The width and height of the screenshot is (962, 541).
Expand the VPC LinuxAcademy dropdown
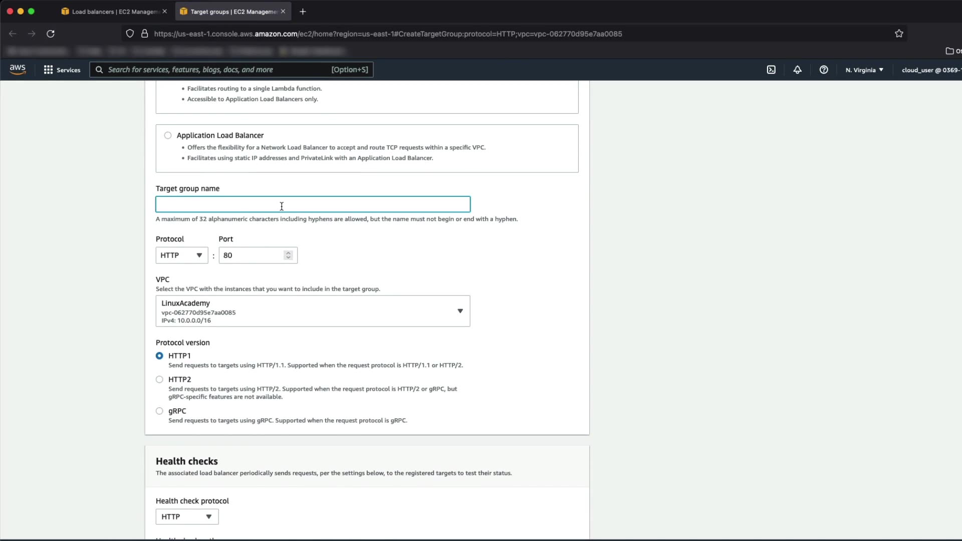click(313, 311)
